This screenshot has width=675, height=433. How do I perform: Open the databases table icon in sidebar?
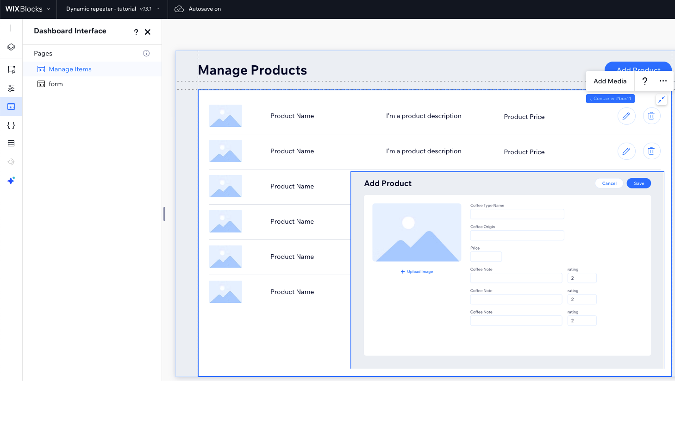11,144
